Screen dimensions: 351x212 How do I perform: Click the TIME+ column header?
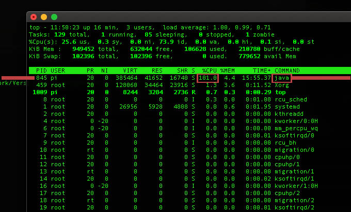pyautogui.click(x=262, y=70)
